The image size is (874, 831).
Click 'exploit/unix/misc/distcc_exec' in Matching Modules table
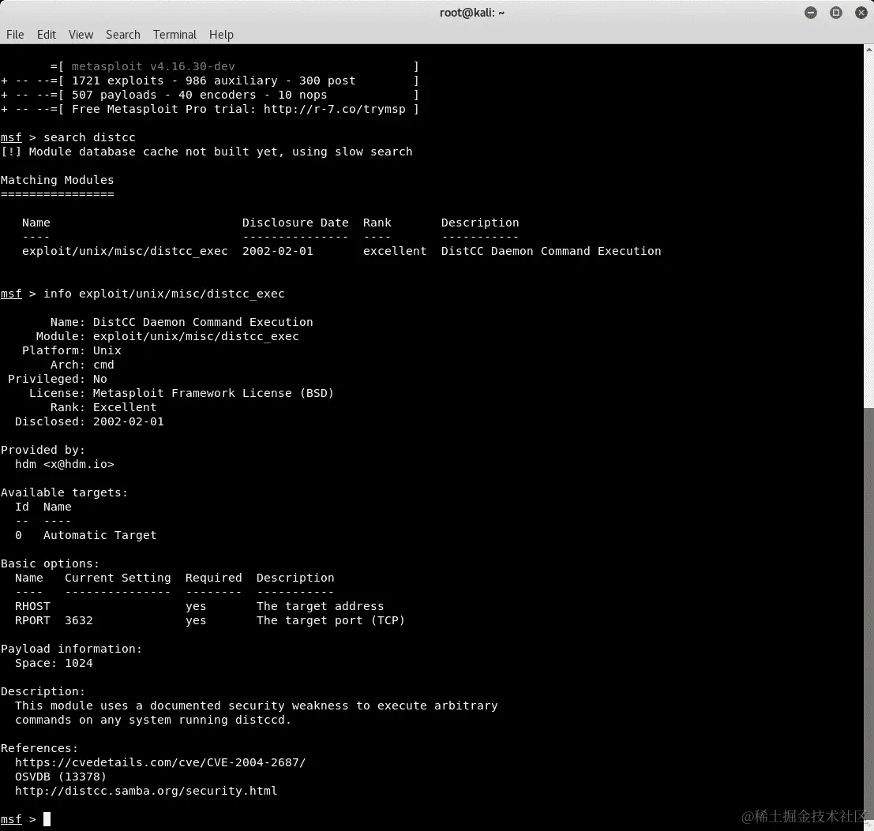coord(125,251)
